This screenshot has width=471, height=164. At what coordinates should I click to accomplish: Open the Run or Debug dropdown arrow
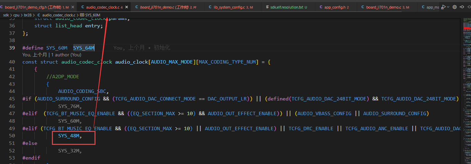[x=448, y=7]
